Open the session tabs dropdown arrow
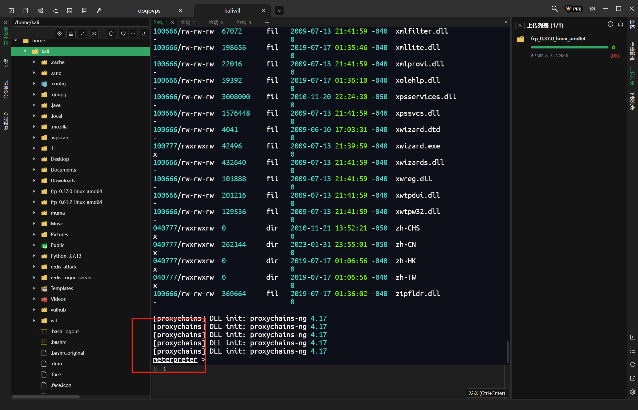The height and width of the screenshot is (410, 638). [x=279, y=11]
